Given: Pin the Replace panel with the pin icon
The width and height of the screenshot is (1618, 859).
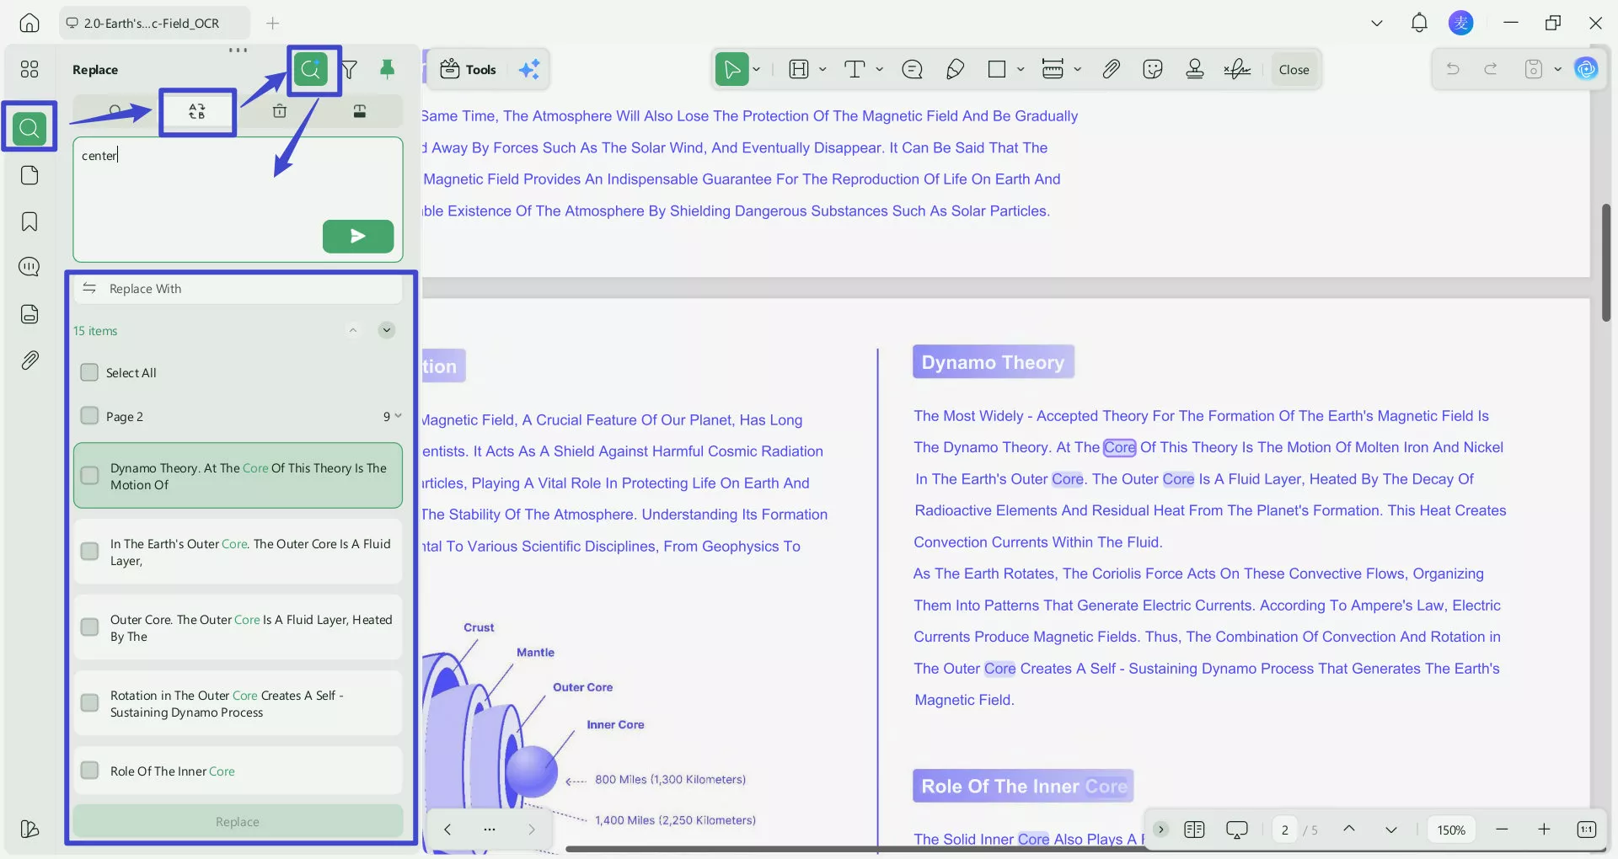Looking at the screenshot, I should [387, 69].
